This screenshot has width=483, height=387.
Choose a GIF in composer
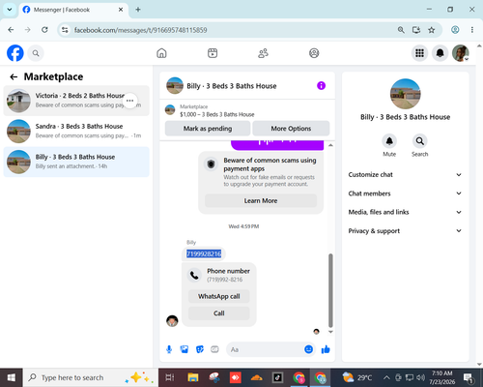pos(214,349)
